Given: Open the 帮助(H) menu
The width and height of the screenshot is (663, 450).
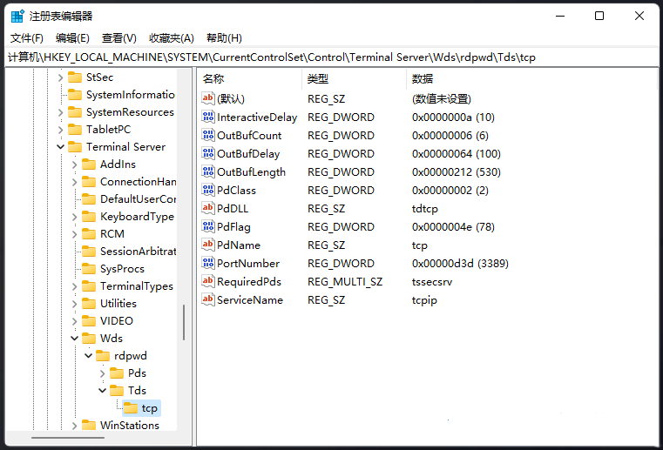Looking at the screenshot, I should pyautogui.click(x=224, y=38).
